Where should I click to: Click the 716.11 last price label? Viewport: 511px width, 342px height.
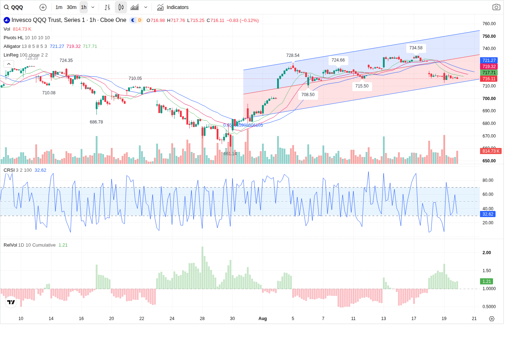pos(489,79)
